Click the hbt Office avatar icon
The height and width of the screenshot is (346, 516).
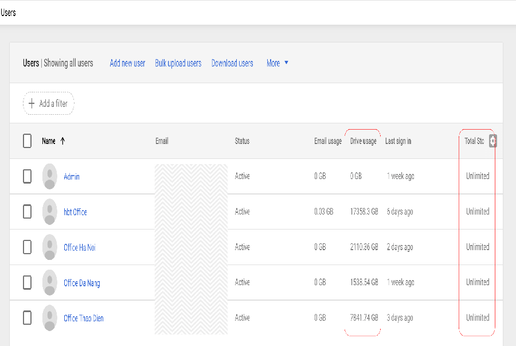point(50,212)
